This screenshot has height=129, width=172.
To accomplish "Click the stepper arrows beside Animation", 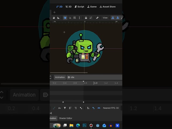I will [51, 77].
